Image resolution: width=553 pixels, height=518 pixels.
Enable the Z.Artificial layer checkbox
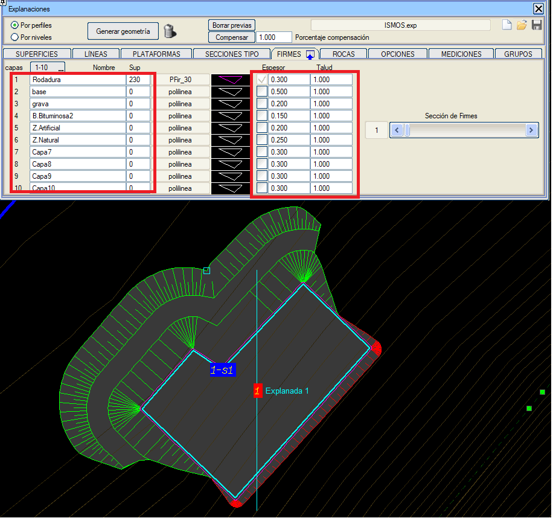coord(261,128)
